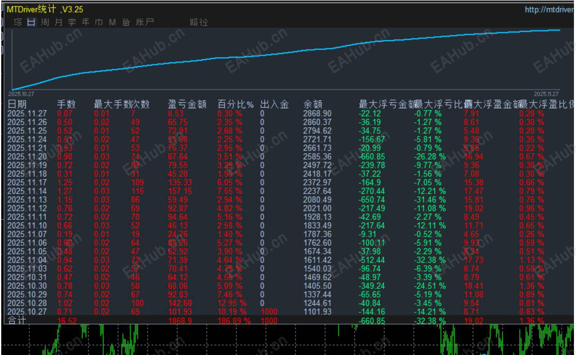Select the M tab
The height and width of the screenshot is (355, 576).
pyautogui.click(x=112, y=22)
